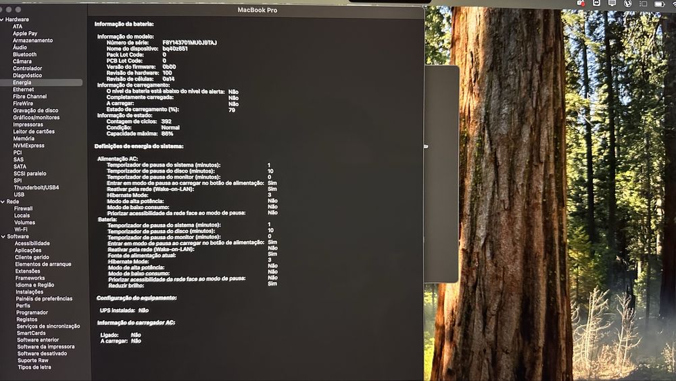Select PCI in the sidebar
Viewport: 676px width, 381px height.
click(18, 152)
